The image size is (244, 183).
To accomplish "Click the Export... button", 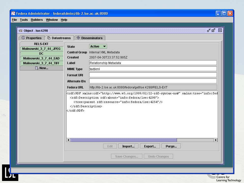I will click(150, 146).
